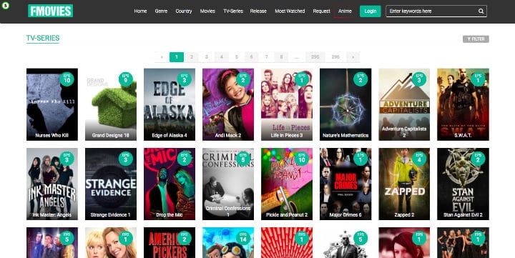Open Life in Pieces 3 poster
The height and width of the screenshot is (258, 515).
pos(287,104)
